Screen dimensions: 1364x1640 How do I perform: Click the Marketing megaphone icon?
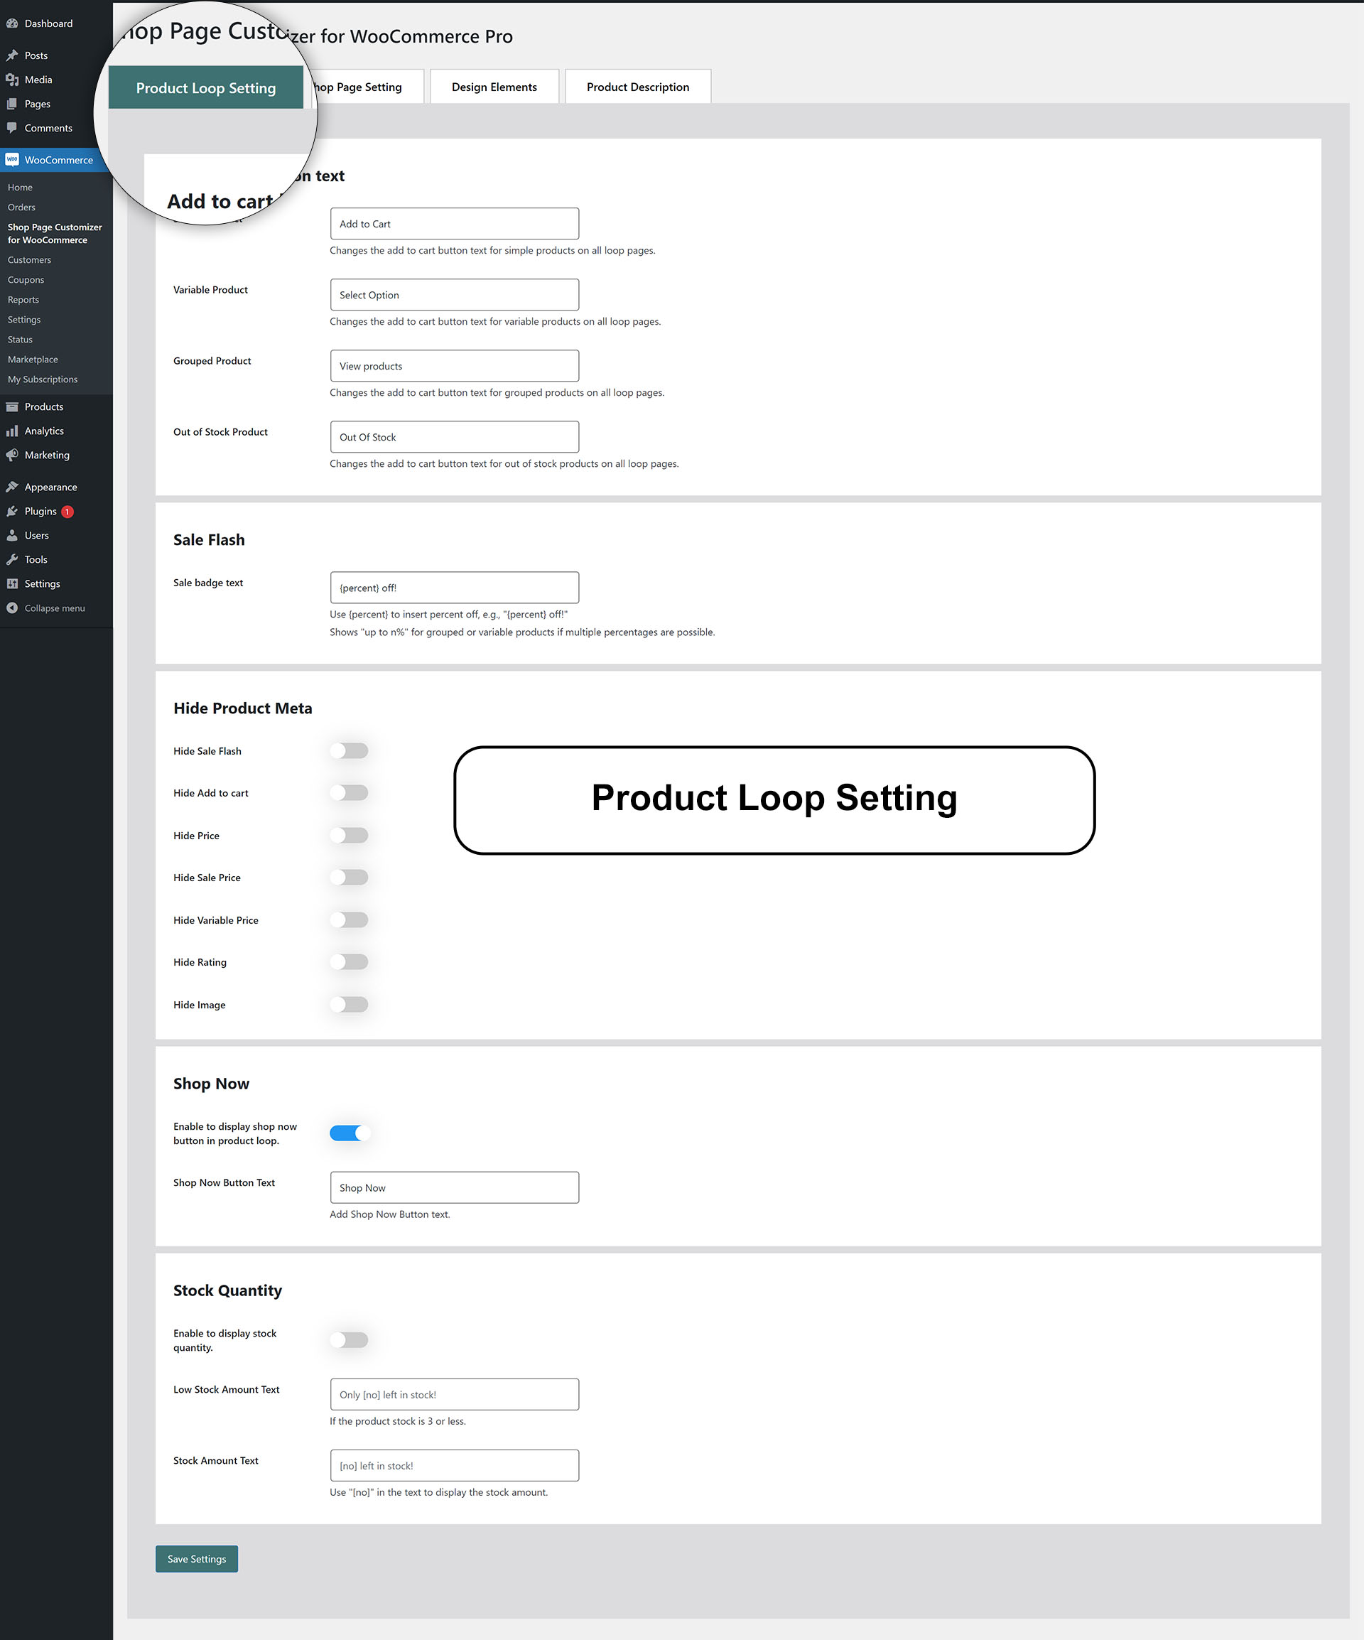click(x=13, y=455)
